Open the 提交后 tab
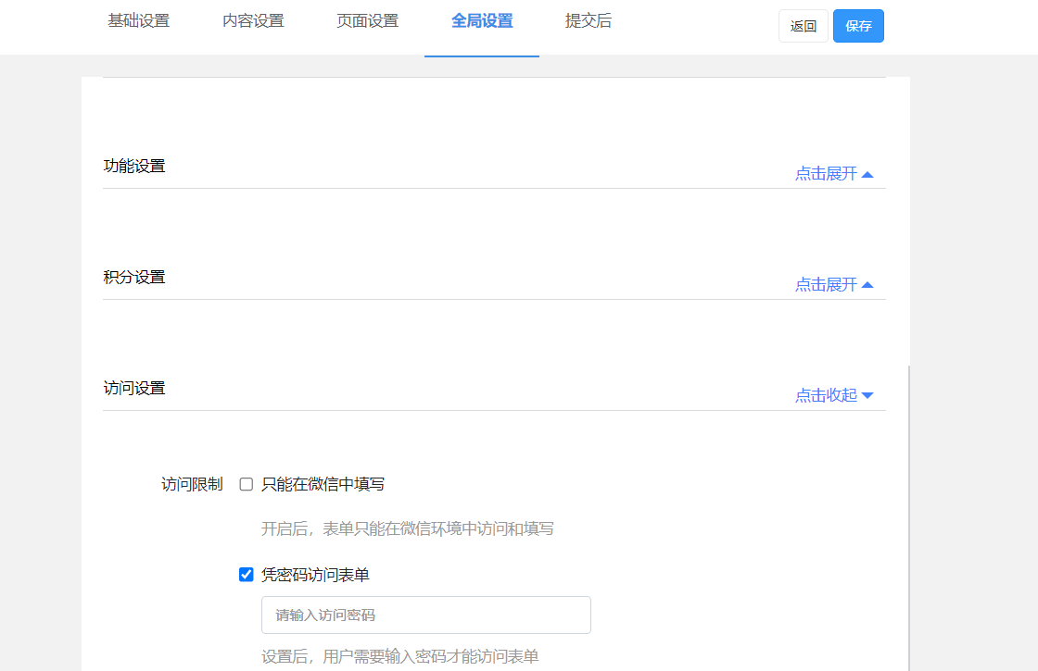Image resolution: width=1038 pixels, height=671 pixels. point(589,21)
